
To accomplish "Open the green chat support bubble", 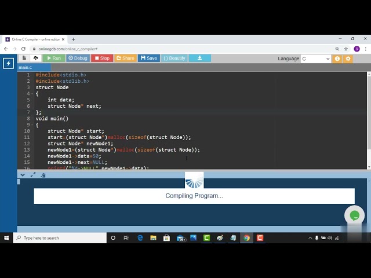I will [354, 215].
